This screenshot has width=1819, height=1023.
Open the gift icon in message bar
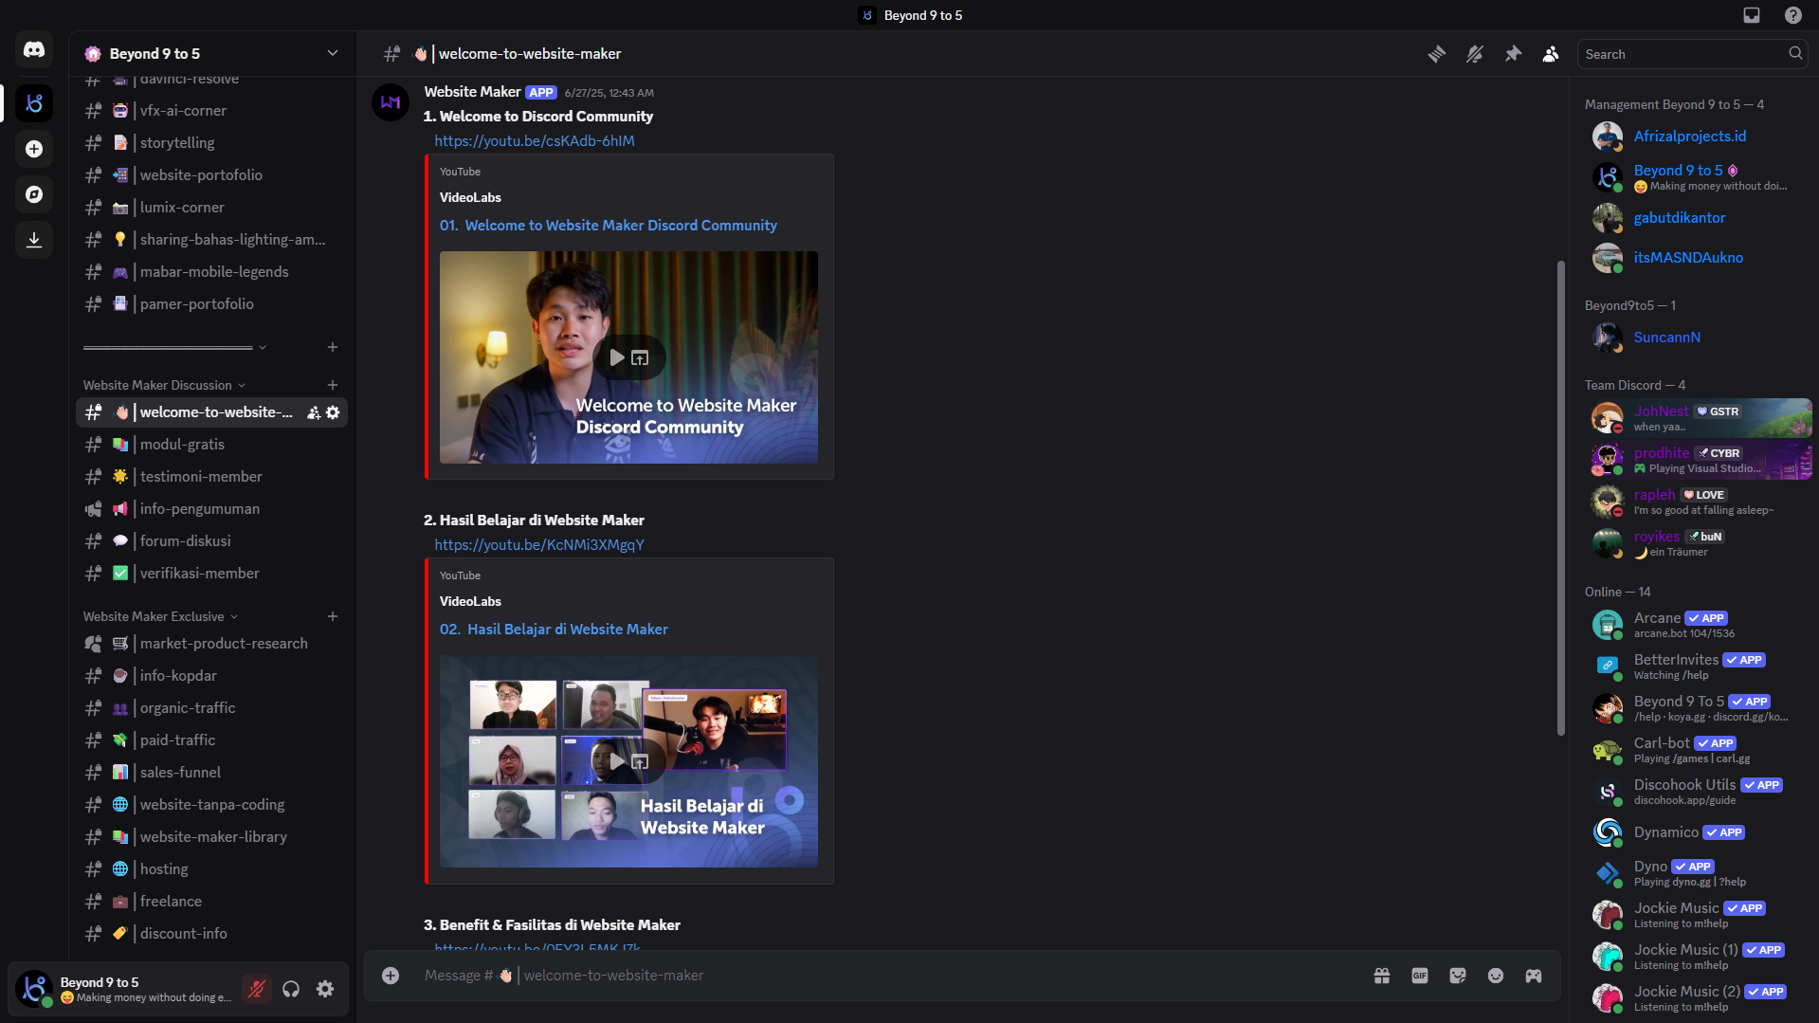coord(1382,976)
